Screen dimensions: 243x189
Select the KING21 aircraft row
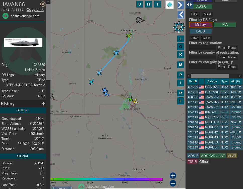pyautogui.click(x=214, y=112)
